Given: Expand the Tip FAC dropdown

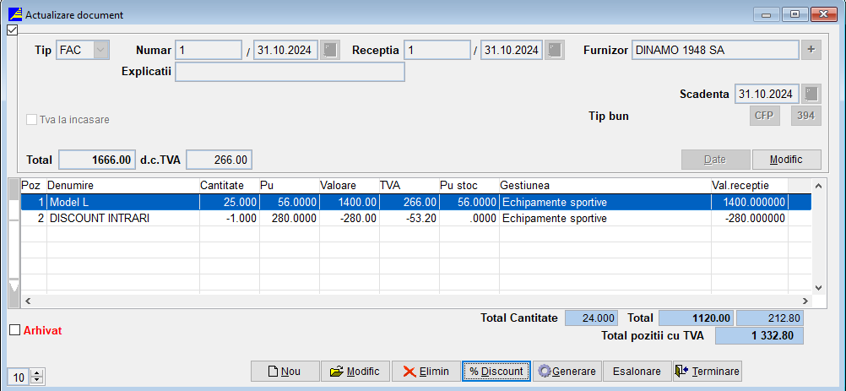Looking at the screenshot, I should pyautogui.click(x=100, y=51).
